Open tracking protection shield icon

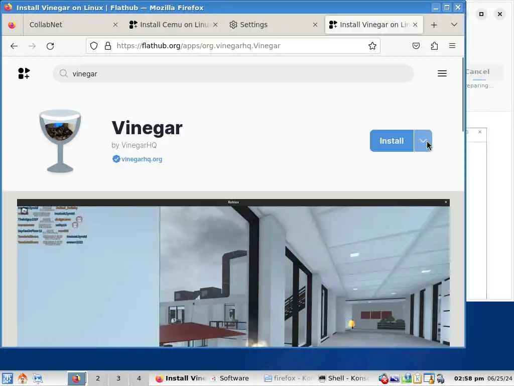(94, 46)
